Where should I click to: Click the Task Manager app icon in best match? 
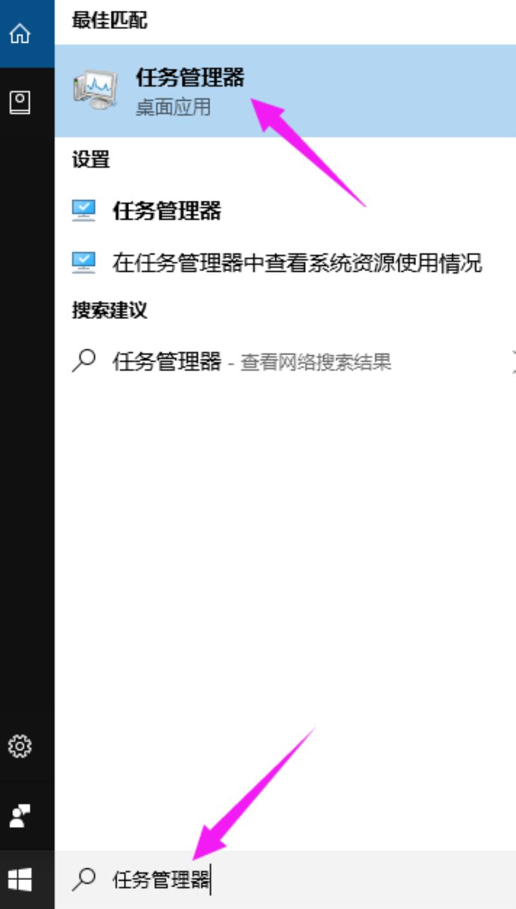pyautogui.click(x=95, y=90)
